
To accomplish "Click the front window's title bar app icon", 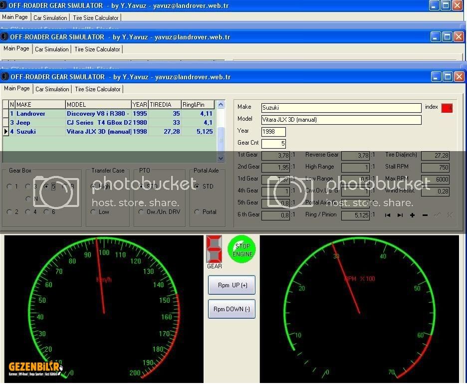I will click(5, 76).
